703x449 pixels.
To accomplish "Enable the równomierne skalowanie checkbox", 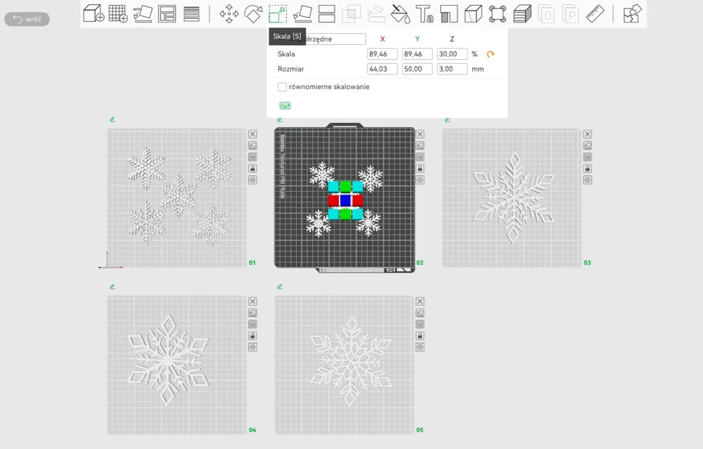I will coord(282,87).
